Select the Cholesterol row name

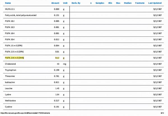pos(10,64)
